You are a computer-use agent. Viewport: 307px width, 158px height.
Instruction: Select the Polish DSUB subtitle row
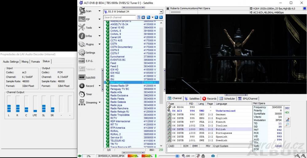[209, 129]
